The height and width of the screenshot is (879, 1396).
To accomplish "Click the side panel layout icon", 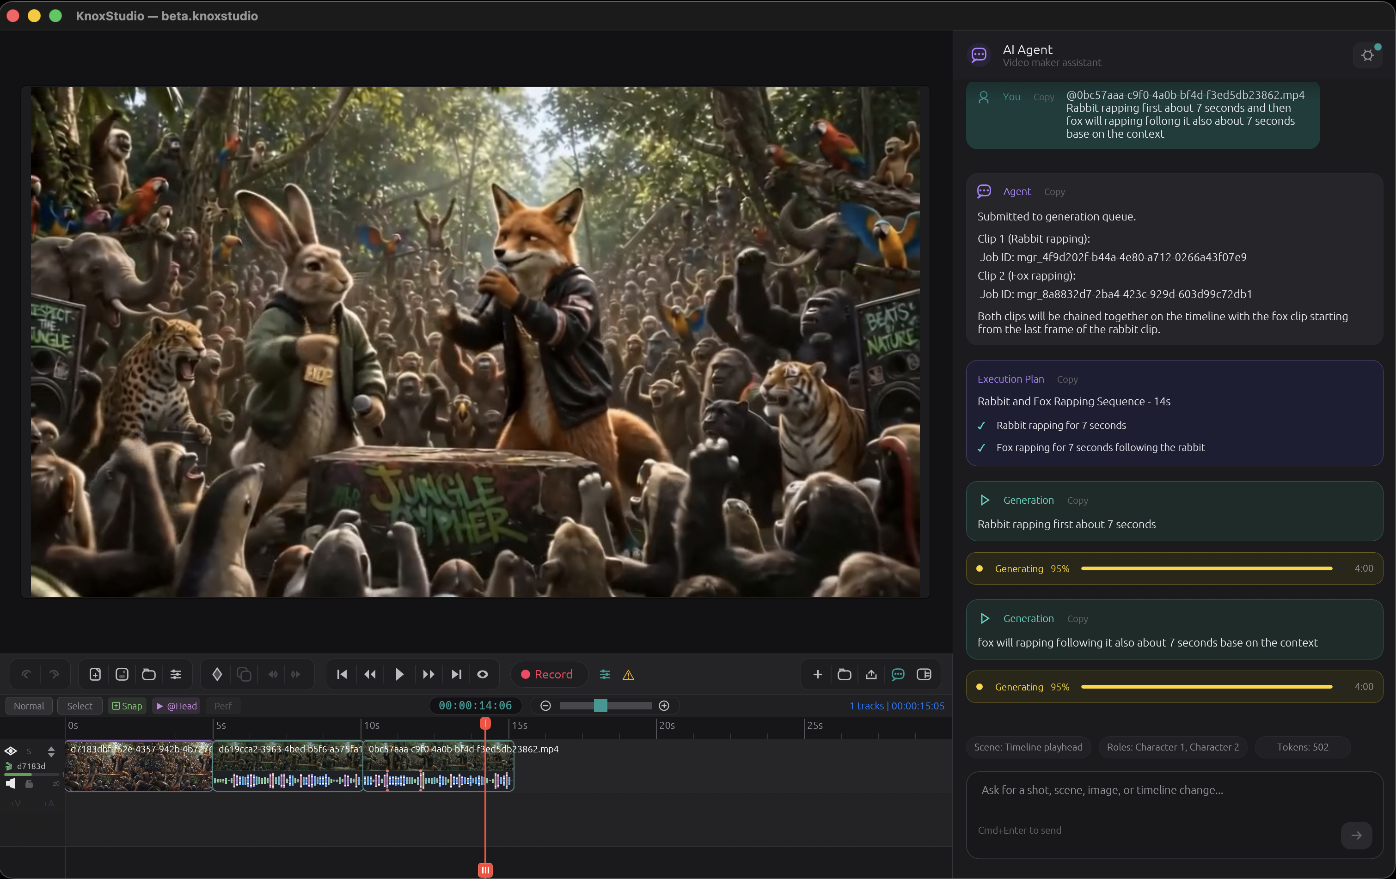I will pyautogui.click(x=924, y=674).
